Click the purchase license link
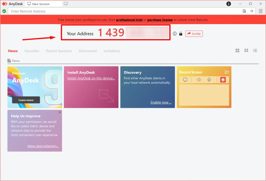Image resolution: width=266 pixels, height=181 pixels. [160, 20]
